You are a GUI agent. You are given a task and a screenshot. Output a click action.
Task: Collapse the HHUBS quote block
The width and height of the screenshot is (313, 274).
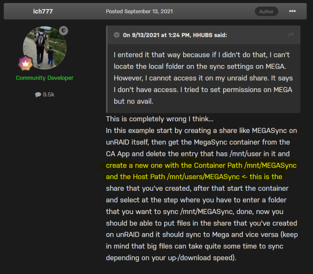point(117,35)
